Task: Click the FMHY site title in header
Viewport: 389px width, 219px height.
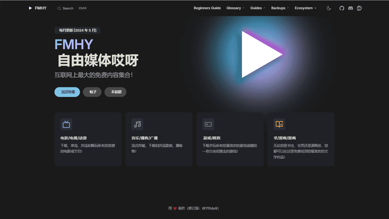Action: [x=41, y=8]
